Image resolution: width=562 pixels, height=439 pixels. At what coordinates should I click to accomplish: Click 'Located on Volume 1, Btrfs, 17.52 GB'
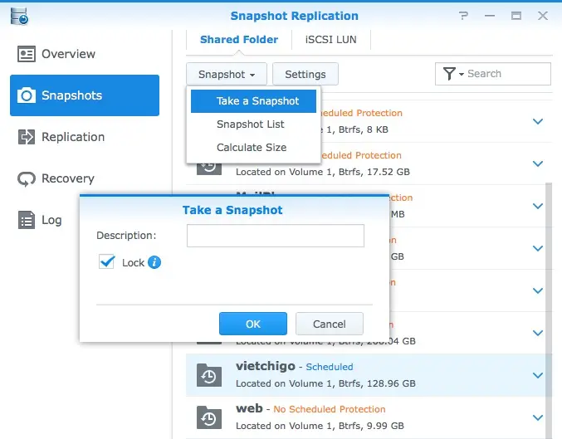click(x=323, y=172)
